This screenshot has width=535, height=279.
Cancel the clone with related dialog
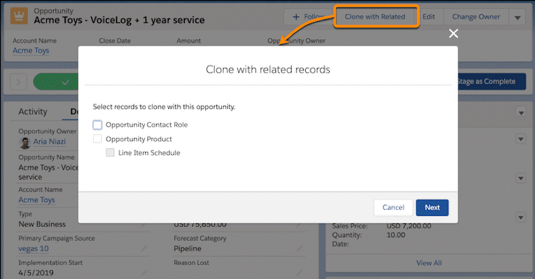coord(393,207)
